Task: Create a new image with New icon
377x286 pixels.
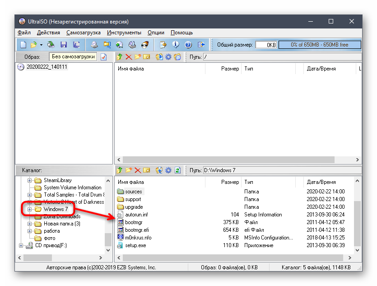Action: pos(23,45)
